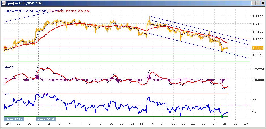Click date 7 on the time axis
Screen dimensions: 266x129
point(81,124)
